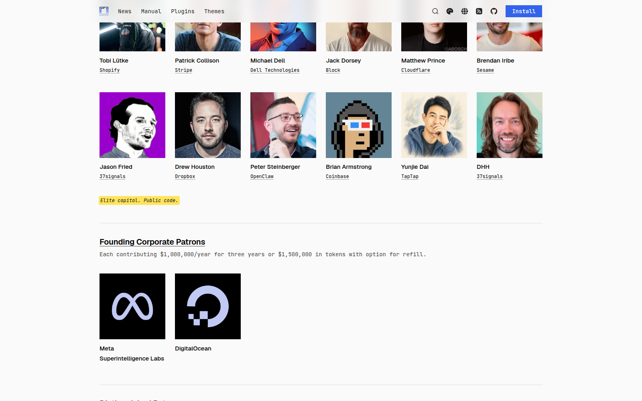The image size is (642, 401).
Task: Click the highlighted 'Elite capital. Public code.' note
Action: 139,200
